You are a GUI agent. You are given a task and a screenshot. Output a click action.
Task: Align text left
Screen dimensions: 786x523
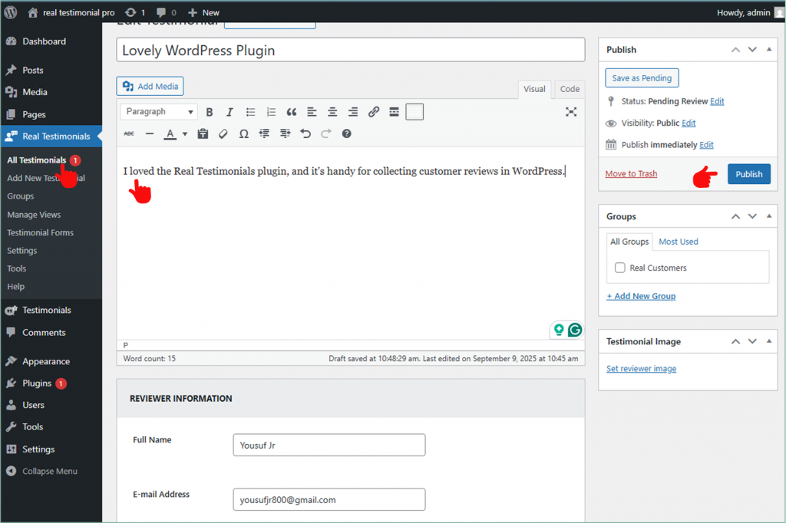(x=312, y=112)
